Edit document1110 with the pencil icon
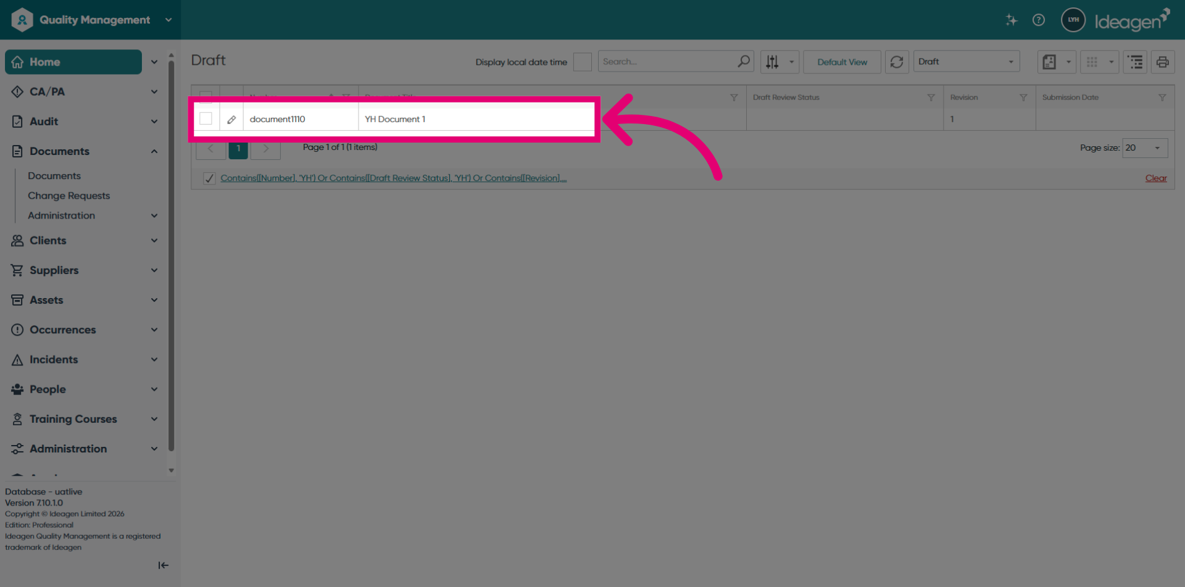 pyautogui.click(x=231, y=119)
